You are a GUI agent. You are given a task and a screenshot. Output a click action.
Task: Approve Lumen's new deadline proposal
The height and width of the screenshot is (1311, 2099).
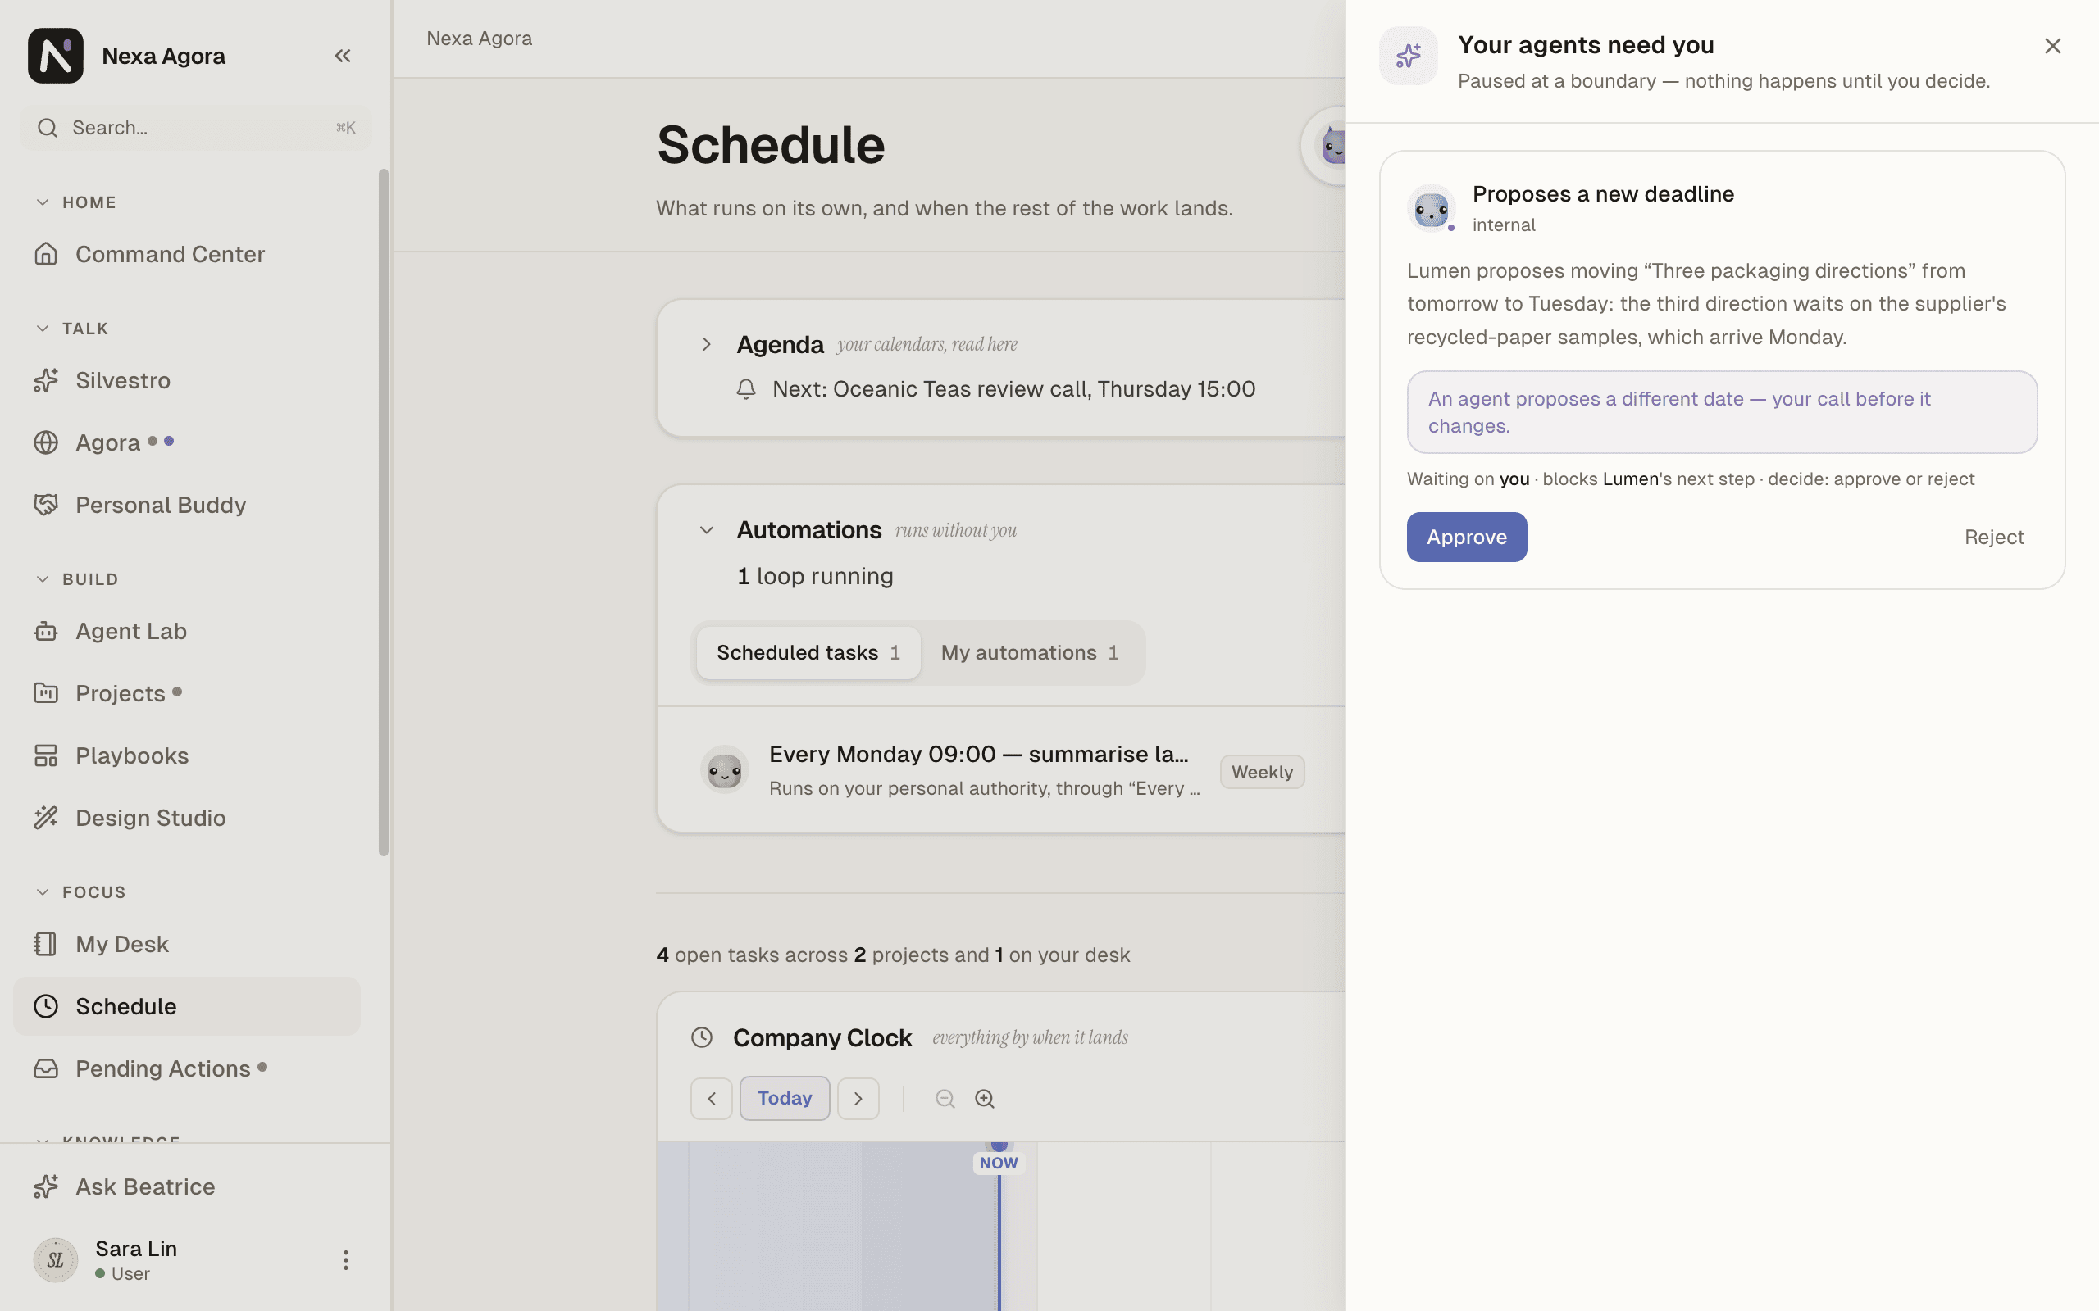point(1467,537)
